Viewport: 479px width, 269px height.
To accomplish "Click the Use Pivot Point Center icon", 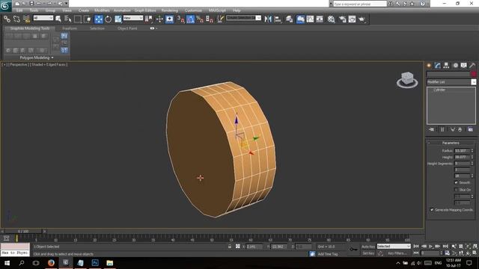I will pyautogui.click(x=149, y=19).
